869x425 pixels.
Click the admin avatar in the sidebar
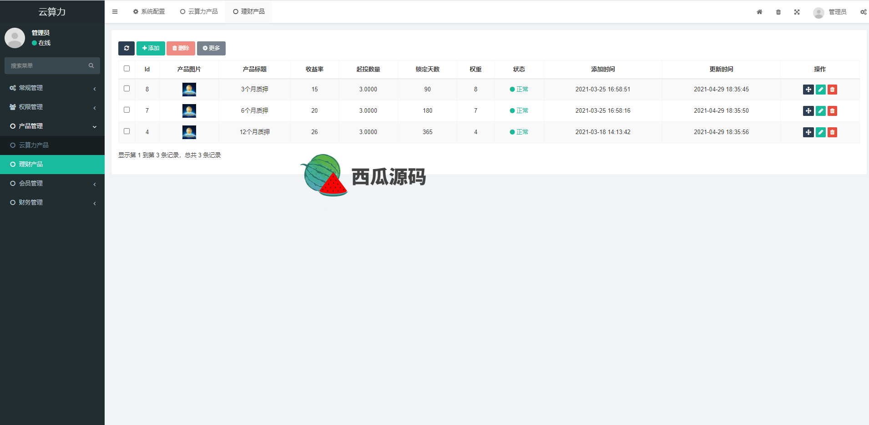tap(15, 38)
